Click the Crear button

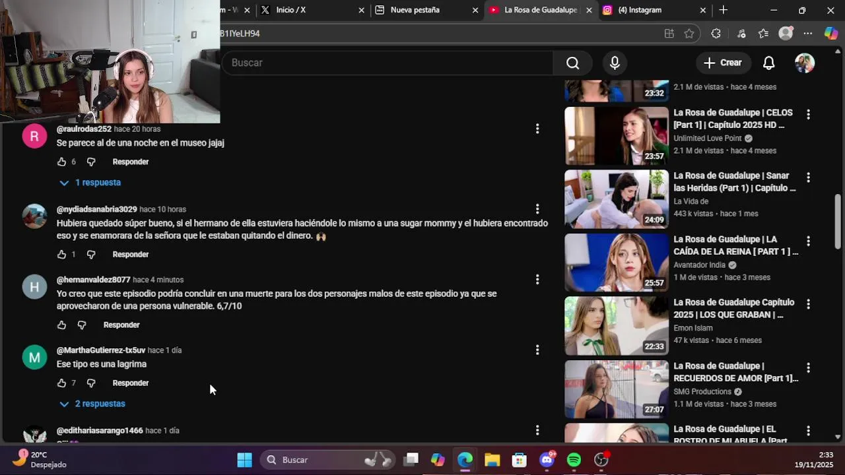pyautogui.click(x=723, y=63)
